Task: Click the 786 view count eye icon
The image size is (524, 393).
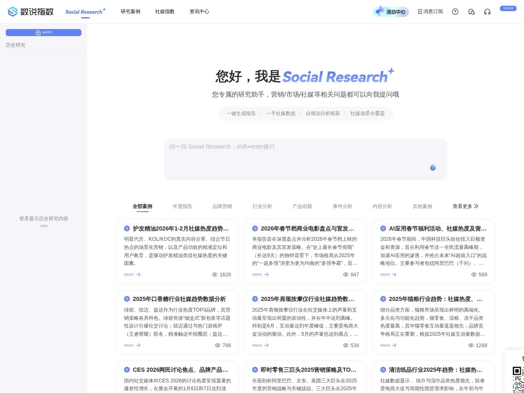Action: pos(218,346)
